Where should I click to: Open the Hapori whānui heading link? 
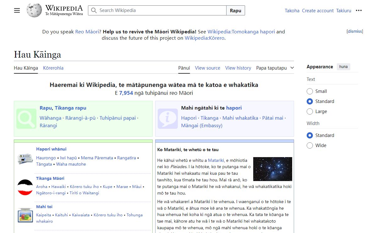51,149
